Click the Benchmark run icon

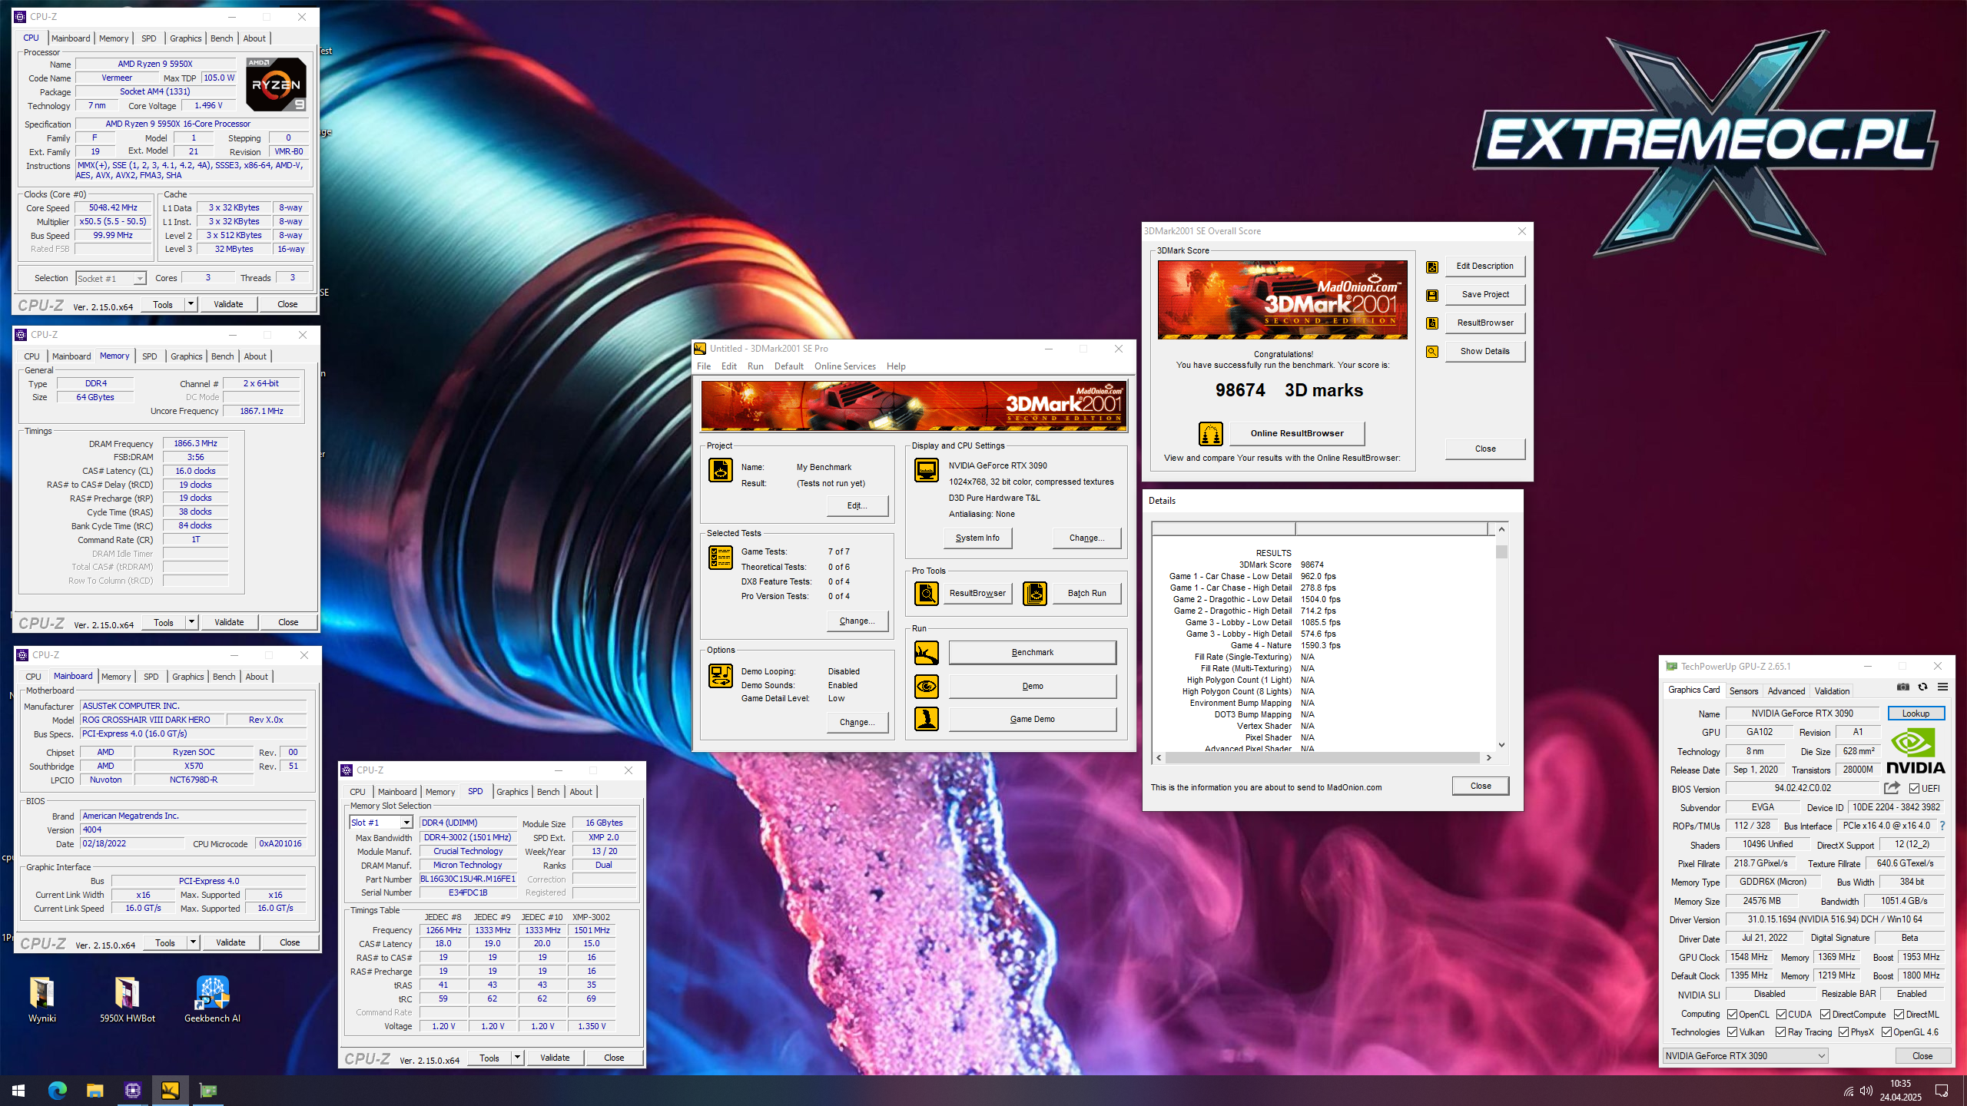927,653
